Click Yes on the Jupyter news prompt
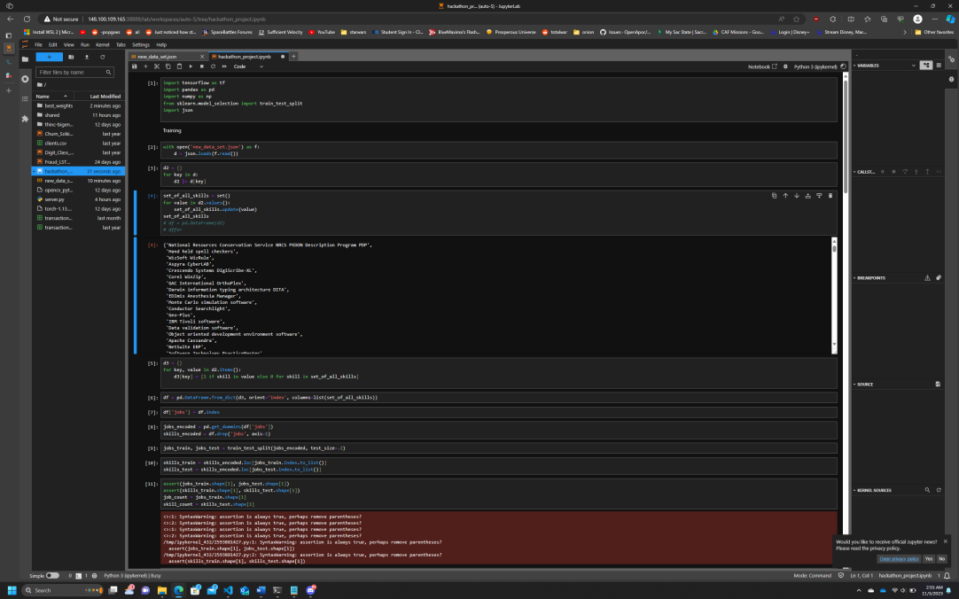 (x=928, y=558)
